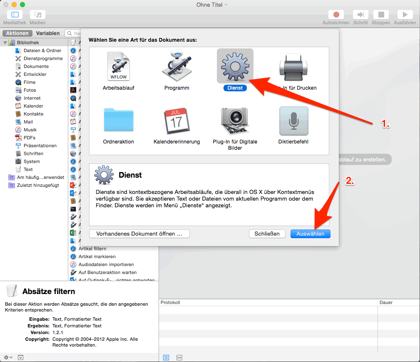Viewport: 420px width, 362px height.
Task: Switch to the Aktionen tab
Action: click(17, 33)
